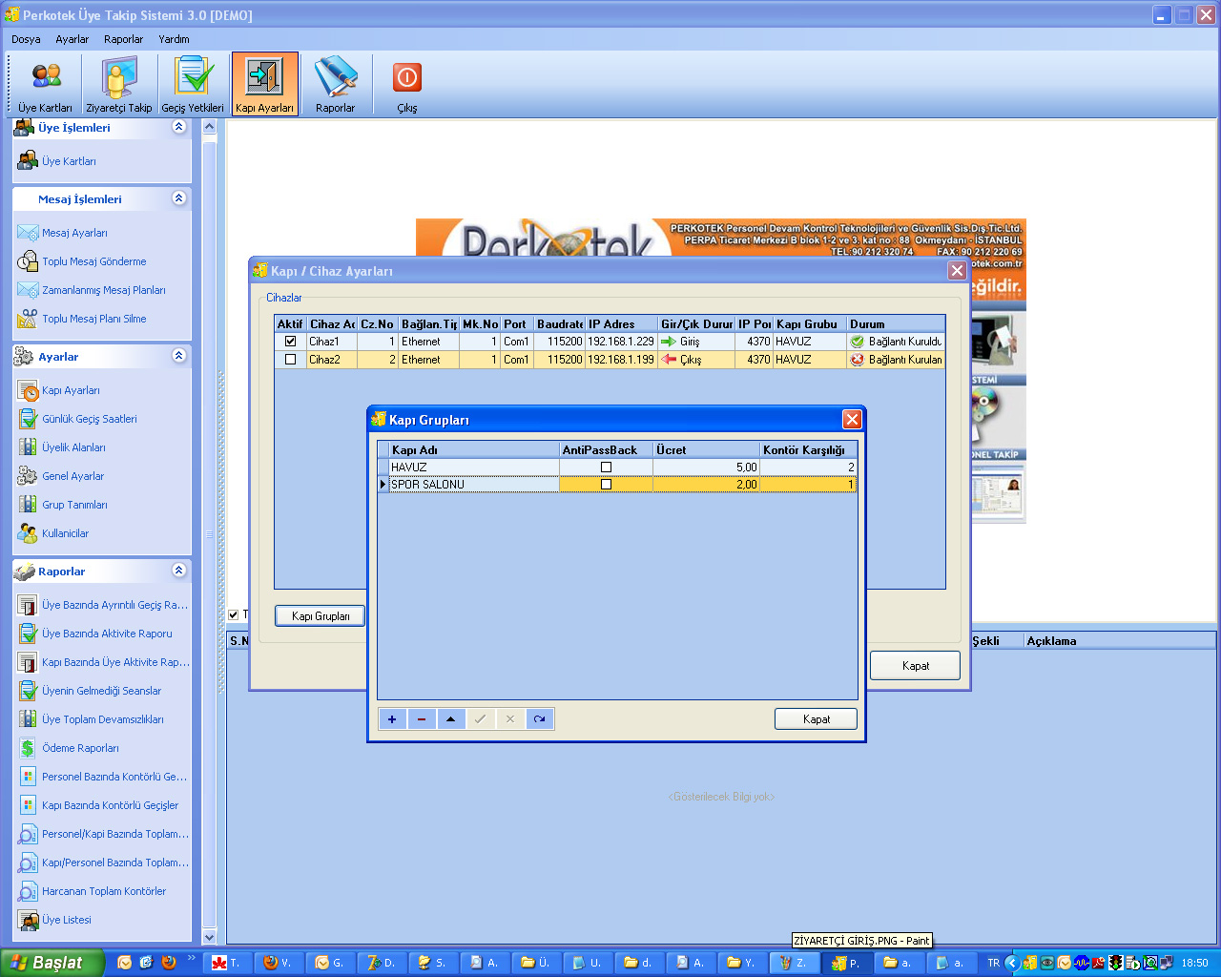Open the Yardım menu

pos(174,39)
